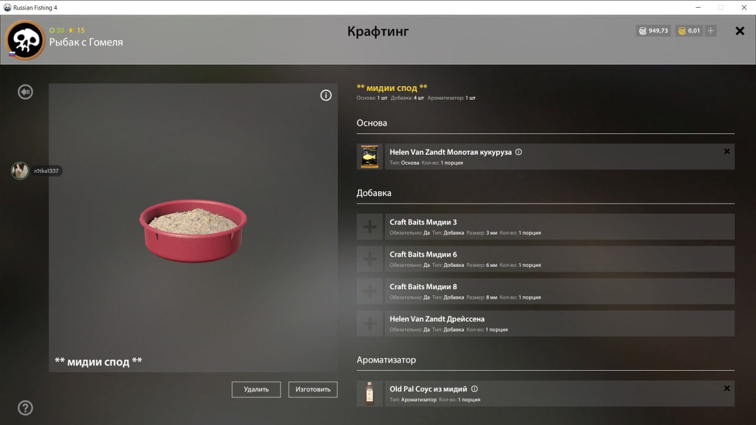
Task: Add Craft Baits Мидии 6 with plus icon
Action: click(370, 259)
